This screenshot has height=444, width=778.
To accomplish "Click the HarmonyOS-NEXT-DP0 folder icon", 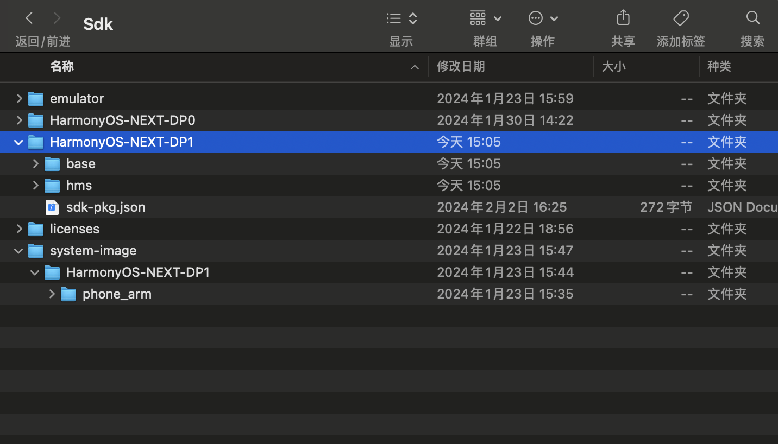I will (36, 120).
